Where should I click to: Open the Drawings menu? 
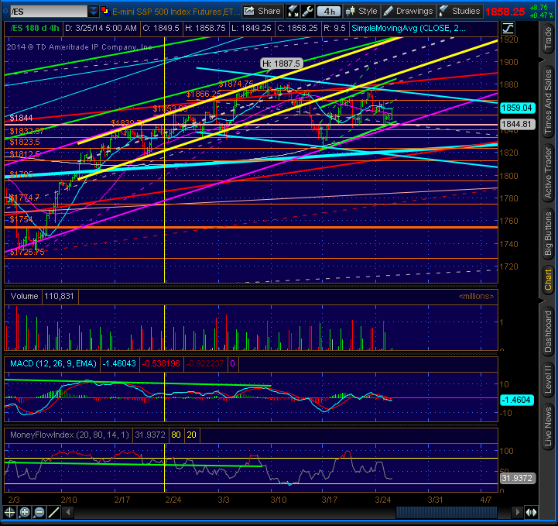coord(409,12)
